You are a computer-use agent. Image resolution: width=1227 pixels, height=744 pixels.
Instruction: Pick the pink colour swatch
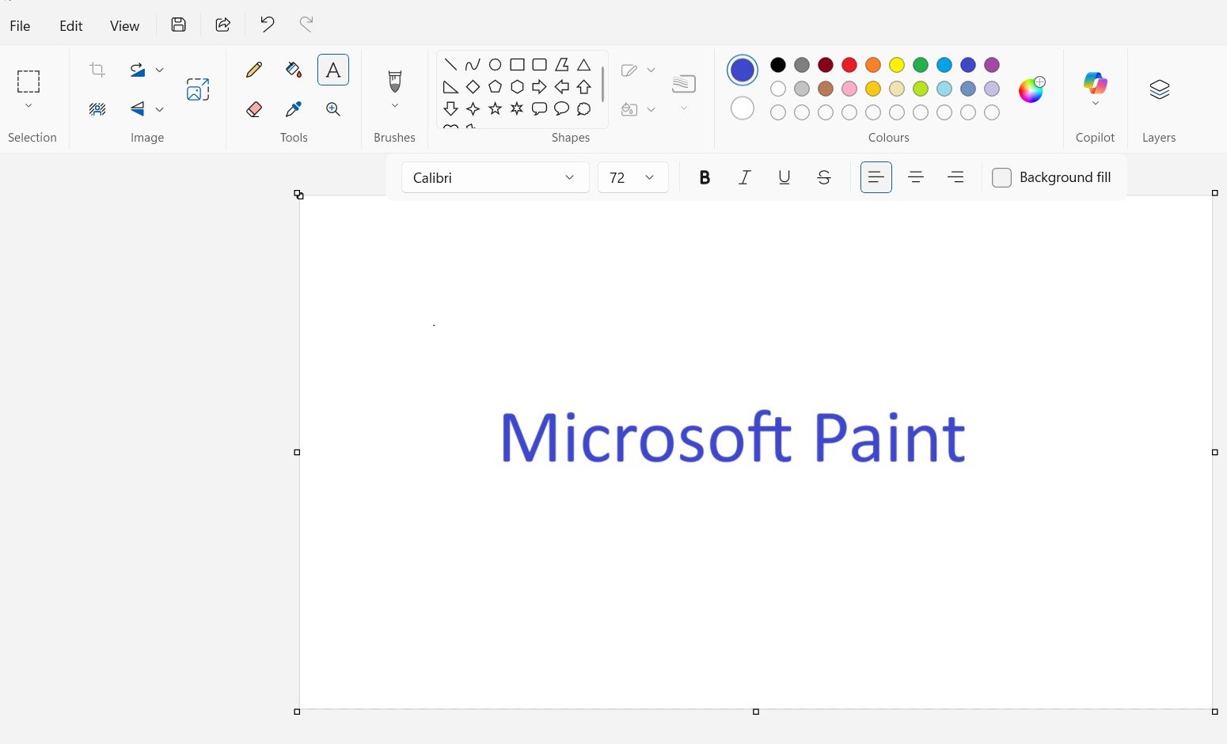(849, 89)
